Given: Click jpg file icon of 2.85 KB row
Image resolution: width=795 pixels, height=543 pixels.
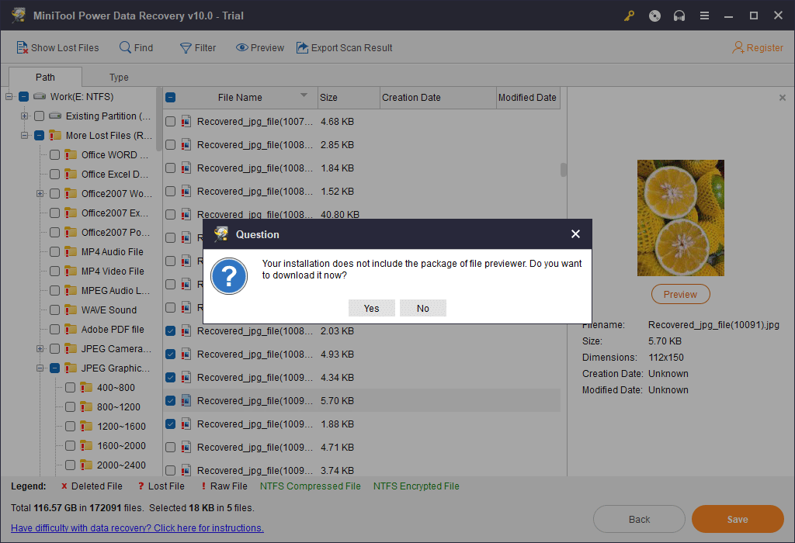Looking at the screenshot, I should (186, 145).
